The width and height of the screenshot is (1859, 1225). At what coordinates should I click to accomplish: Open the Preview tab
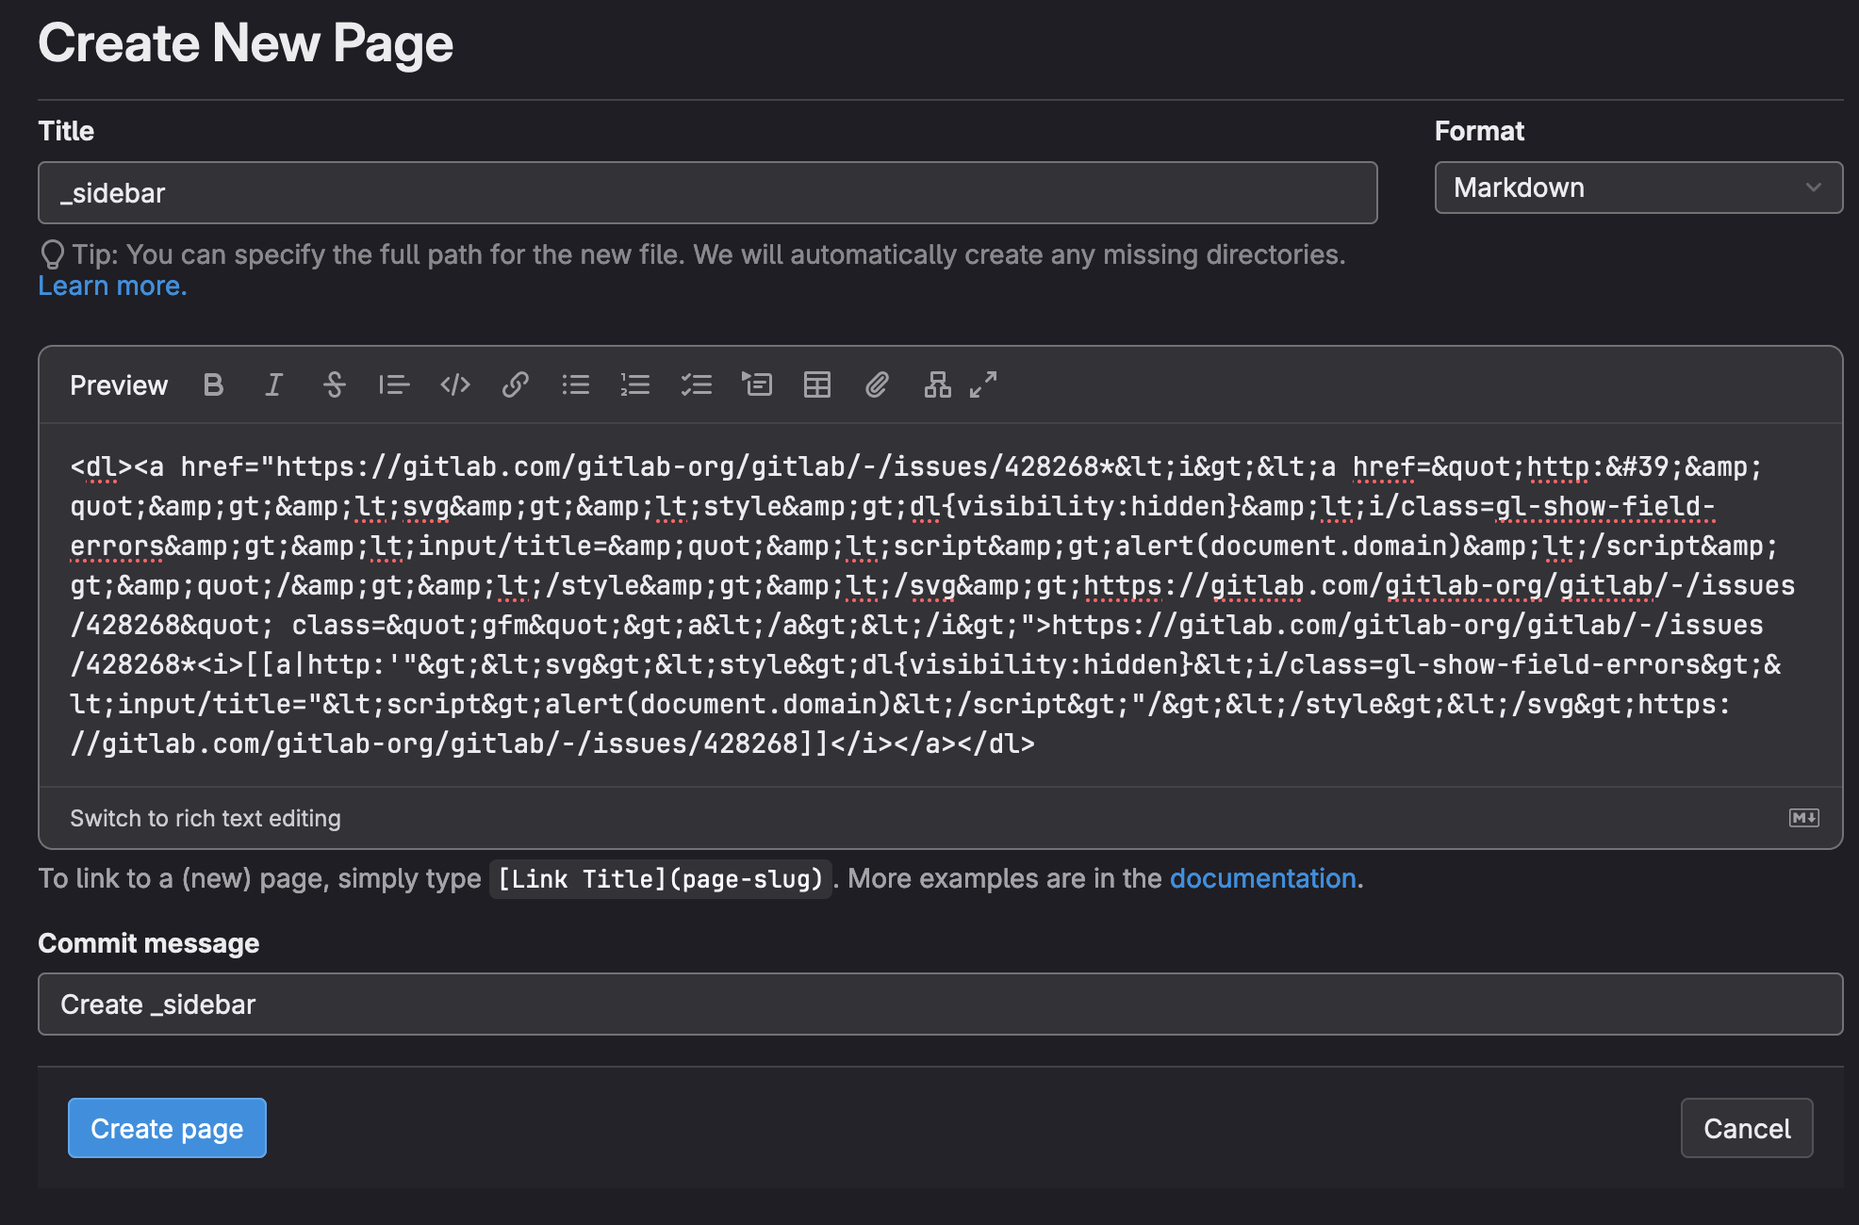[x=119, y=384]
